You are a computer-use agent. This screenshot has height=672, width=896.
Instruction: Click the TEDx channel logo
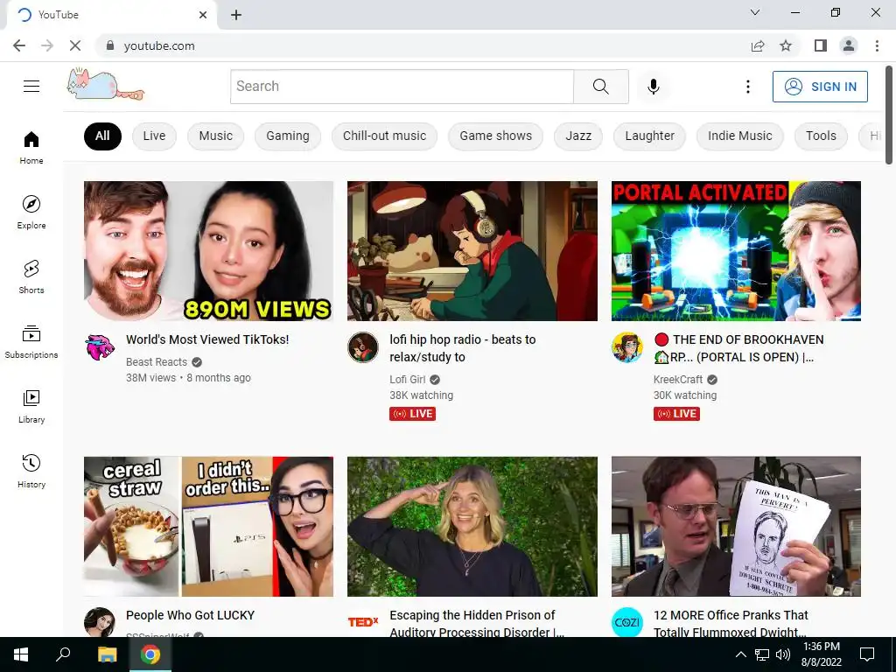click(x=363, y=622)
